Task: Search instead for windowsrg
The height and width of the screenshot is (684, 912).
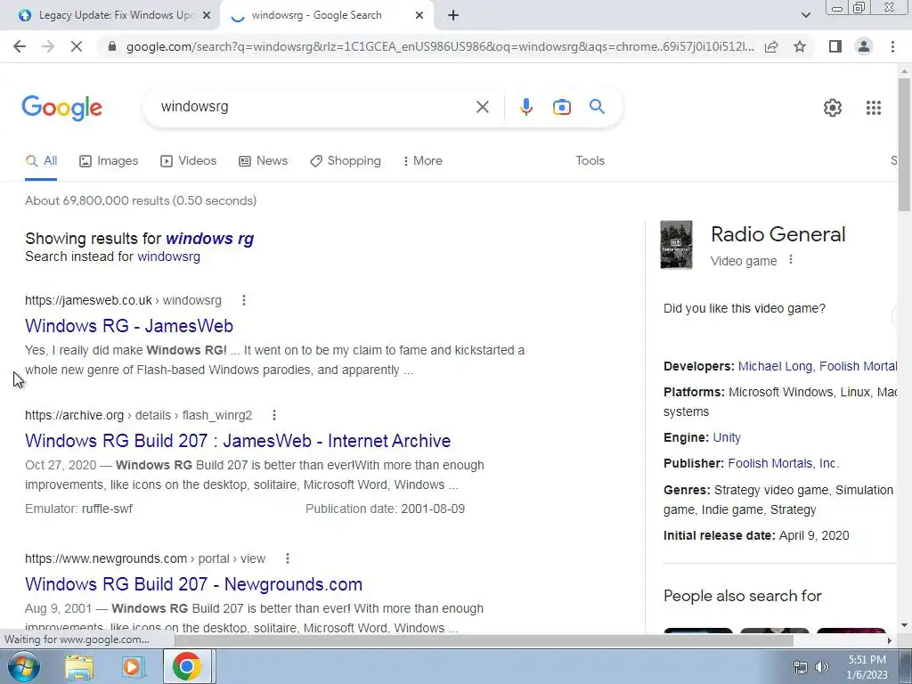Action: pos(168,256)
